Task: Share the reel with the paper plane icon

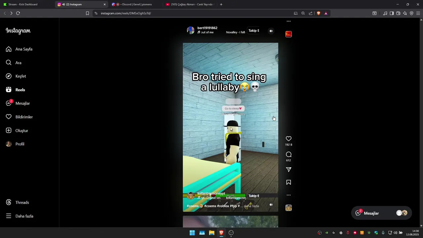Action: point(288,170)
